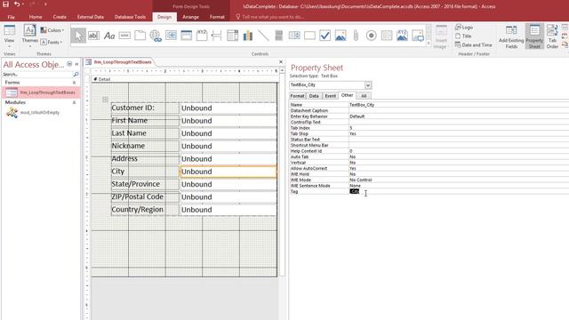Image resolution: width=569 pixels, height=320 pixels.
Task: Pick the Option Button control
Action: (x=372, y=36)
